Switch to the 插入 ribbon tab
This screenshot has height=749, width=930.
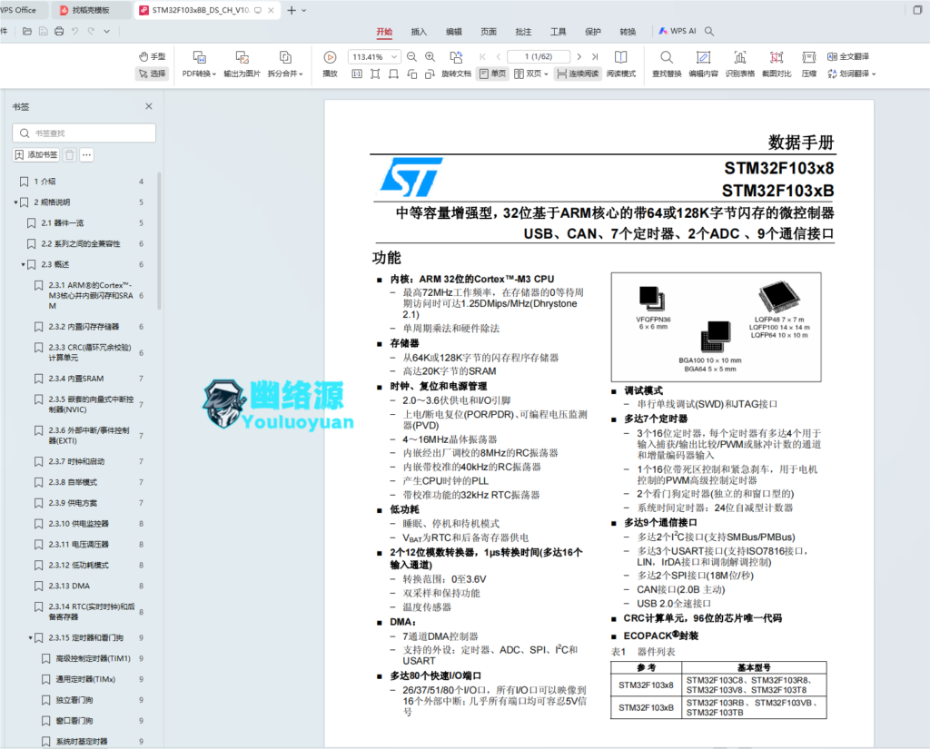coord(419,32)
